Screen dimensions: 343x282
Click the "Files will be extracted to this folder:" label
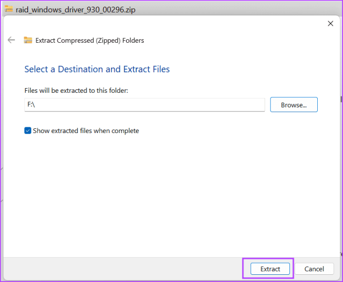point(76,90)
